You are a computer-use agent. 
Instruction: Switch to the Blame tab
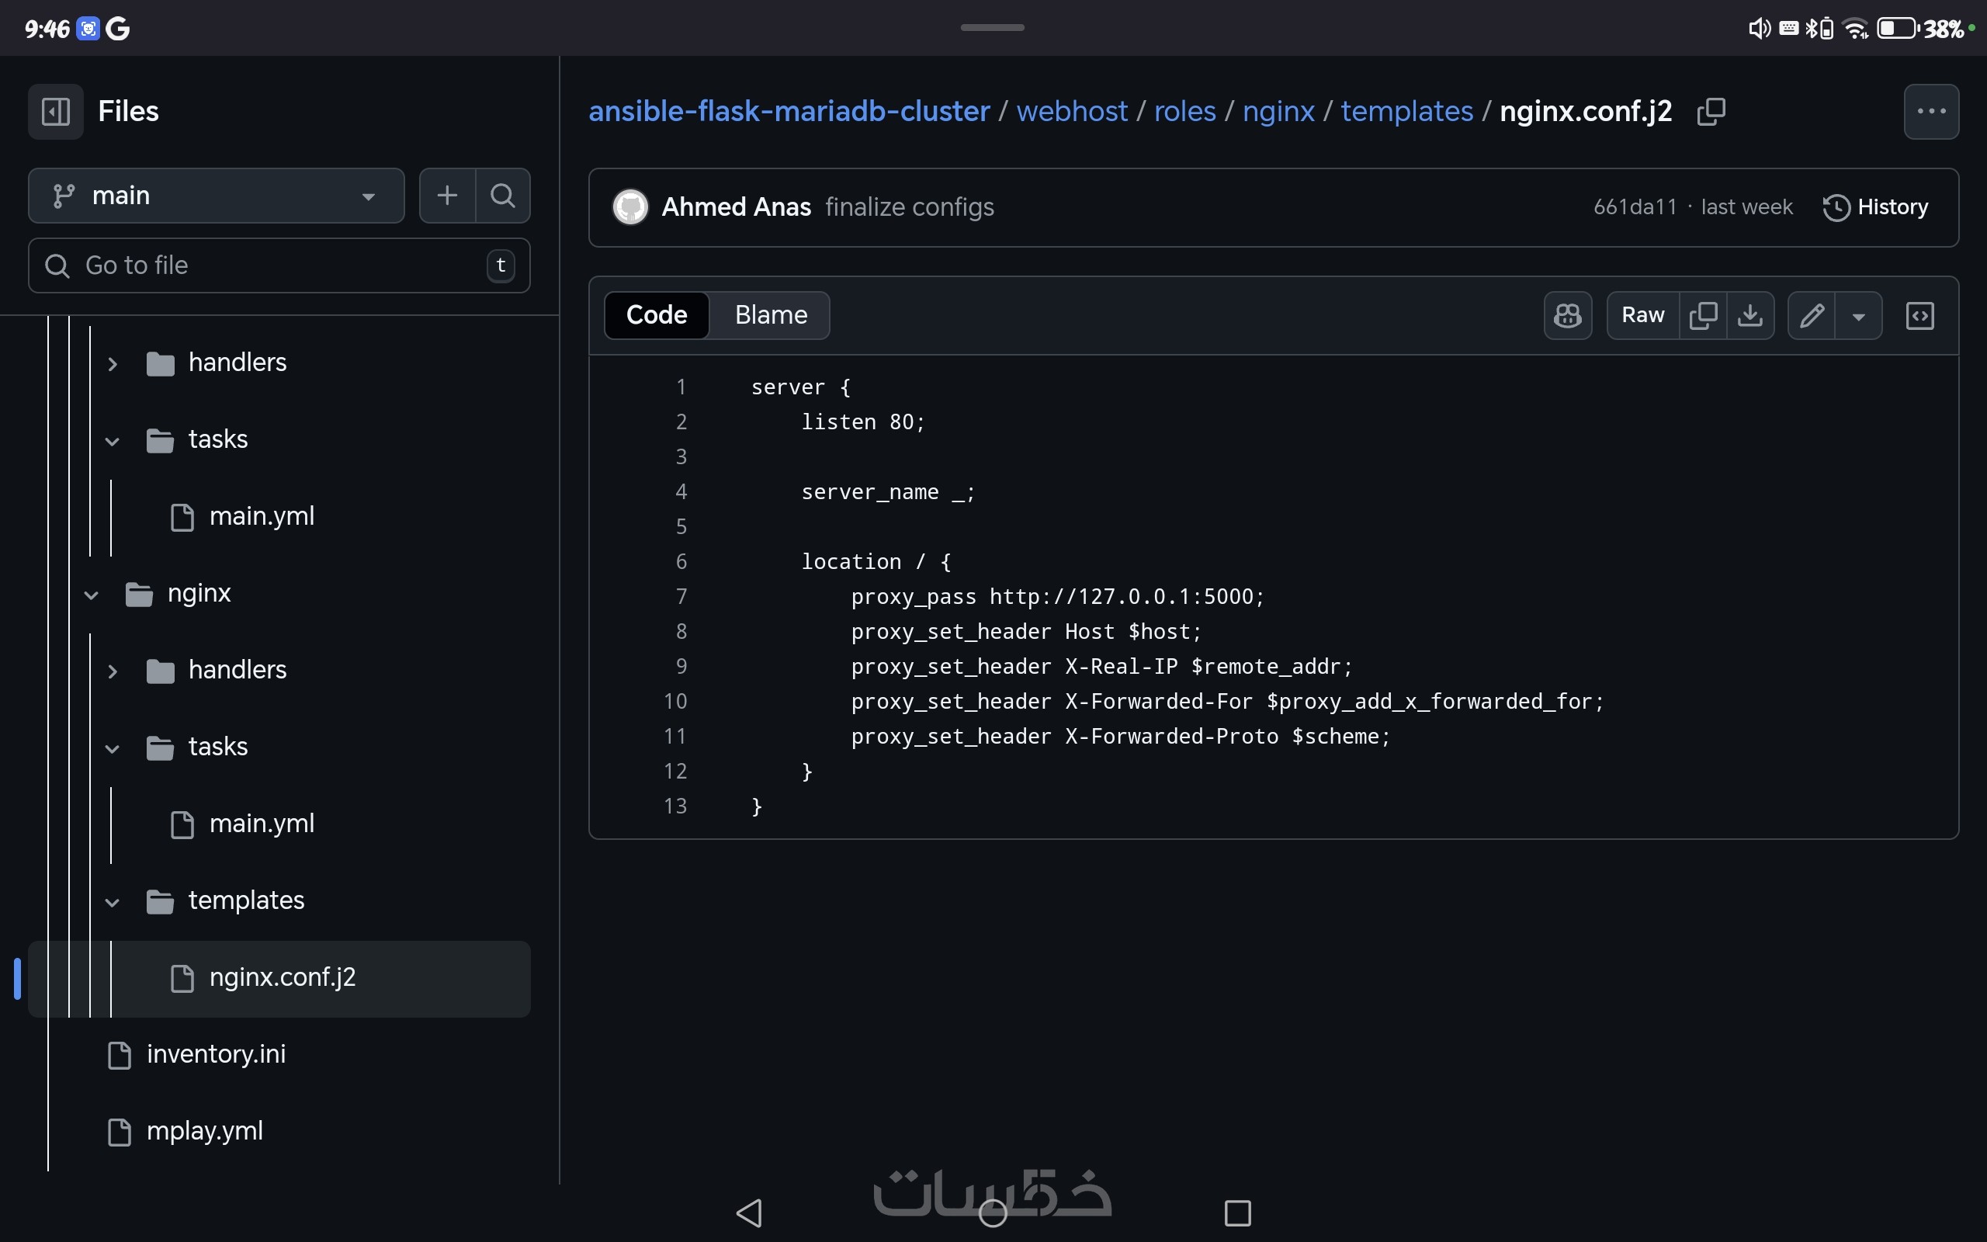[x=770, y=315]
